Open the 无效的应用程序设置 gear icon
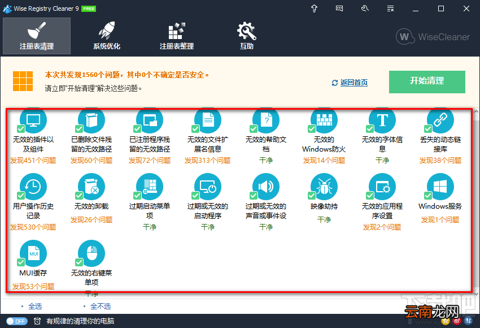 coord(382,187)
